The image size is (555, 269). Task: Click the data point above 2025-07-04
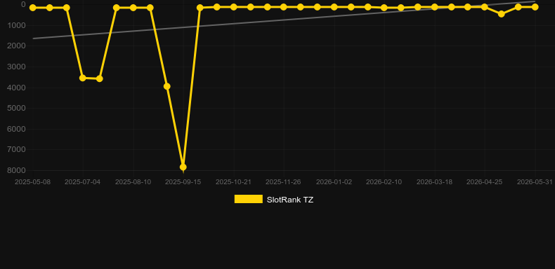coord(83,78)
